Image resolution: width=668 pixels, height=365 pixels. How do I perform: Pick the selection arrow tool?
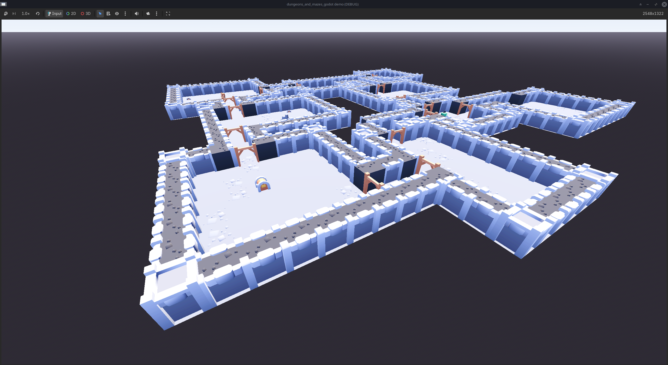point(100,14)
